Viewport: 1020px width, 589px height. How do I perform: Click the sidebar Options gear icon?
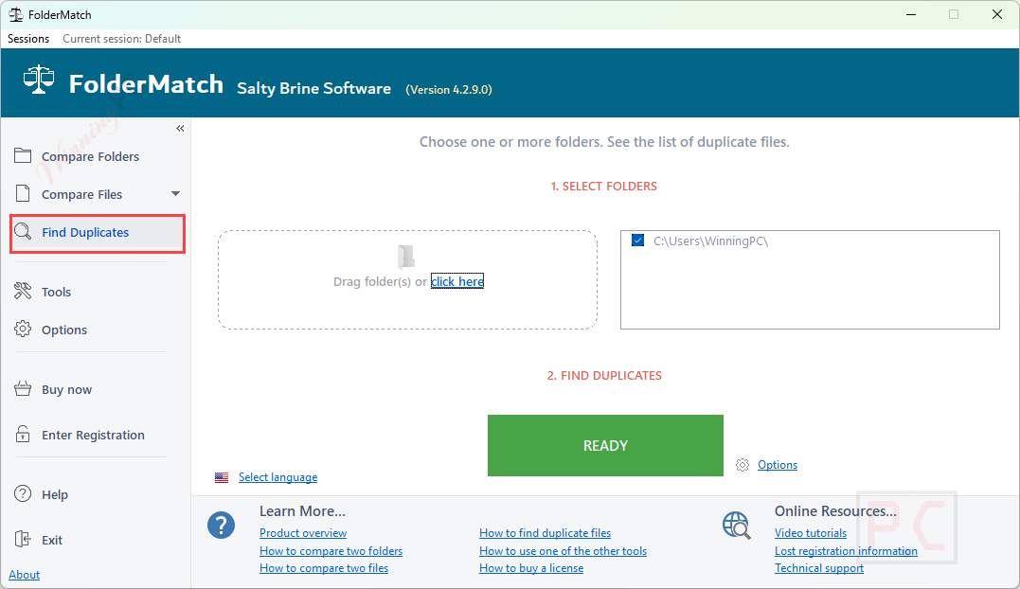tap(23, 329)
